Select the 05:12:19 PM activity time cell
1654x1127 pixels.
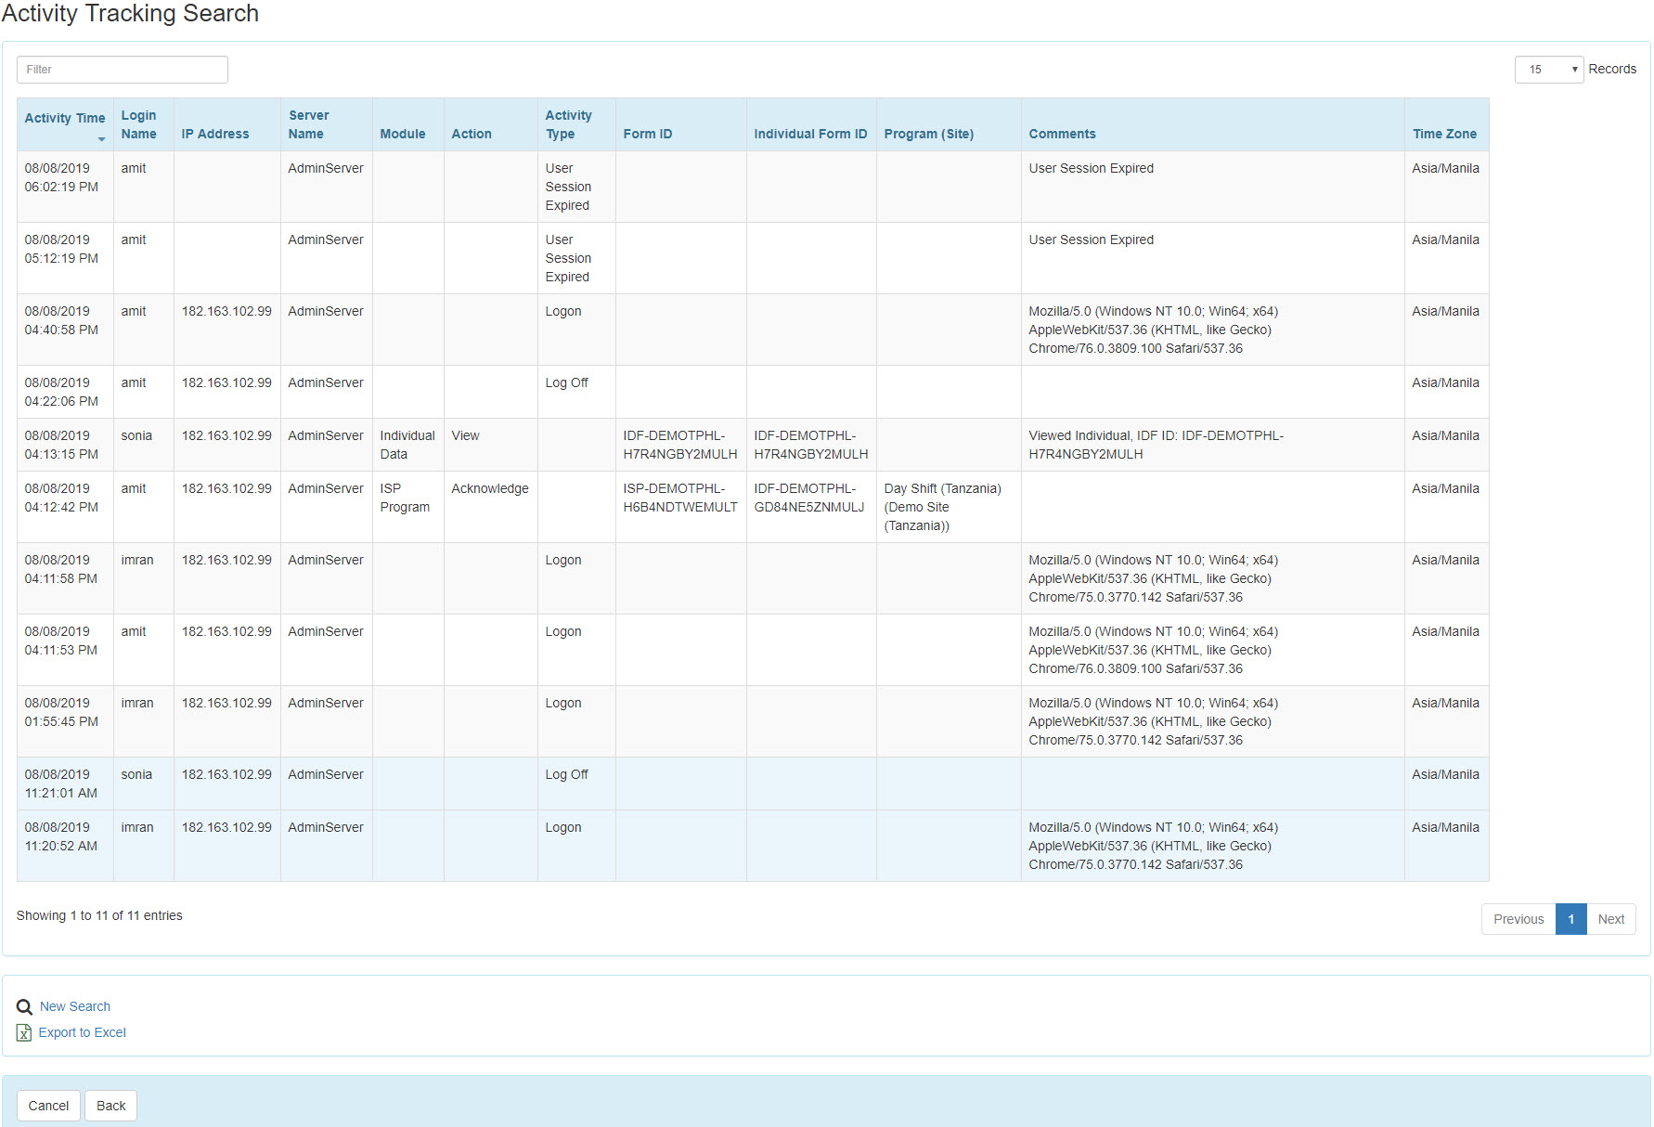tap(65, 258)
